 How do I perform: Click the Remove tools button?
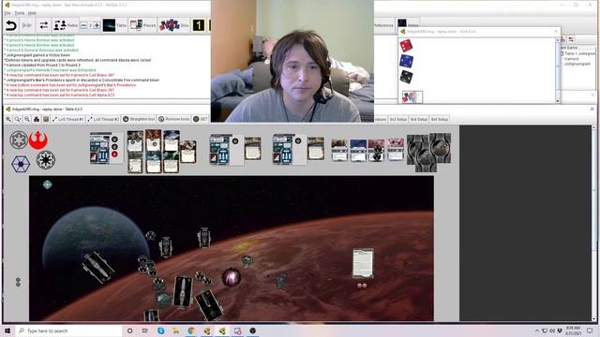point(174,119)
